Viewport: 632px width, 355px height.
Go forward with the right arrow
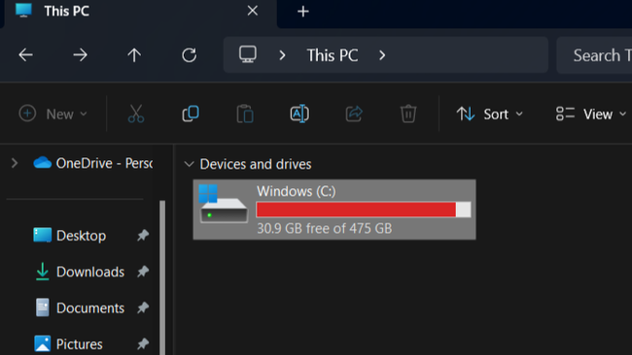coord(80,54)
